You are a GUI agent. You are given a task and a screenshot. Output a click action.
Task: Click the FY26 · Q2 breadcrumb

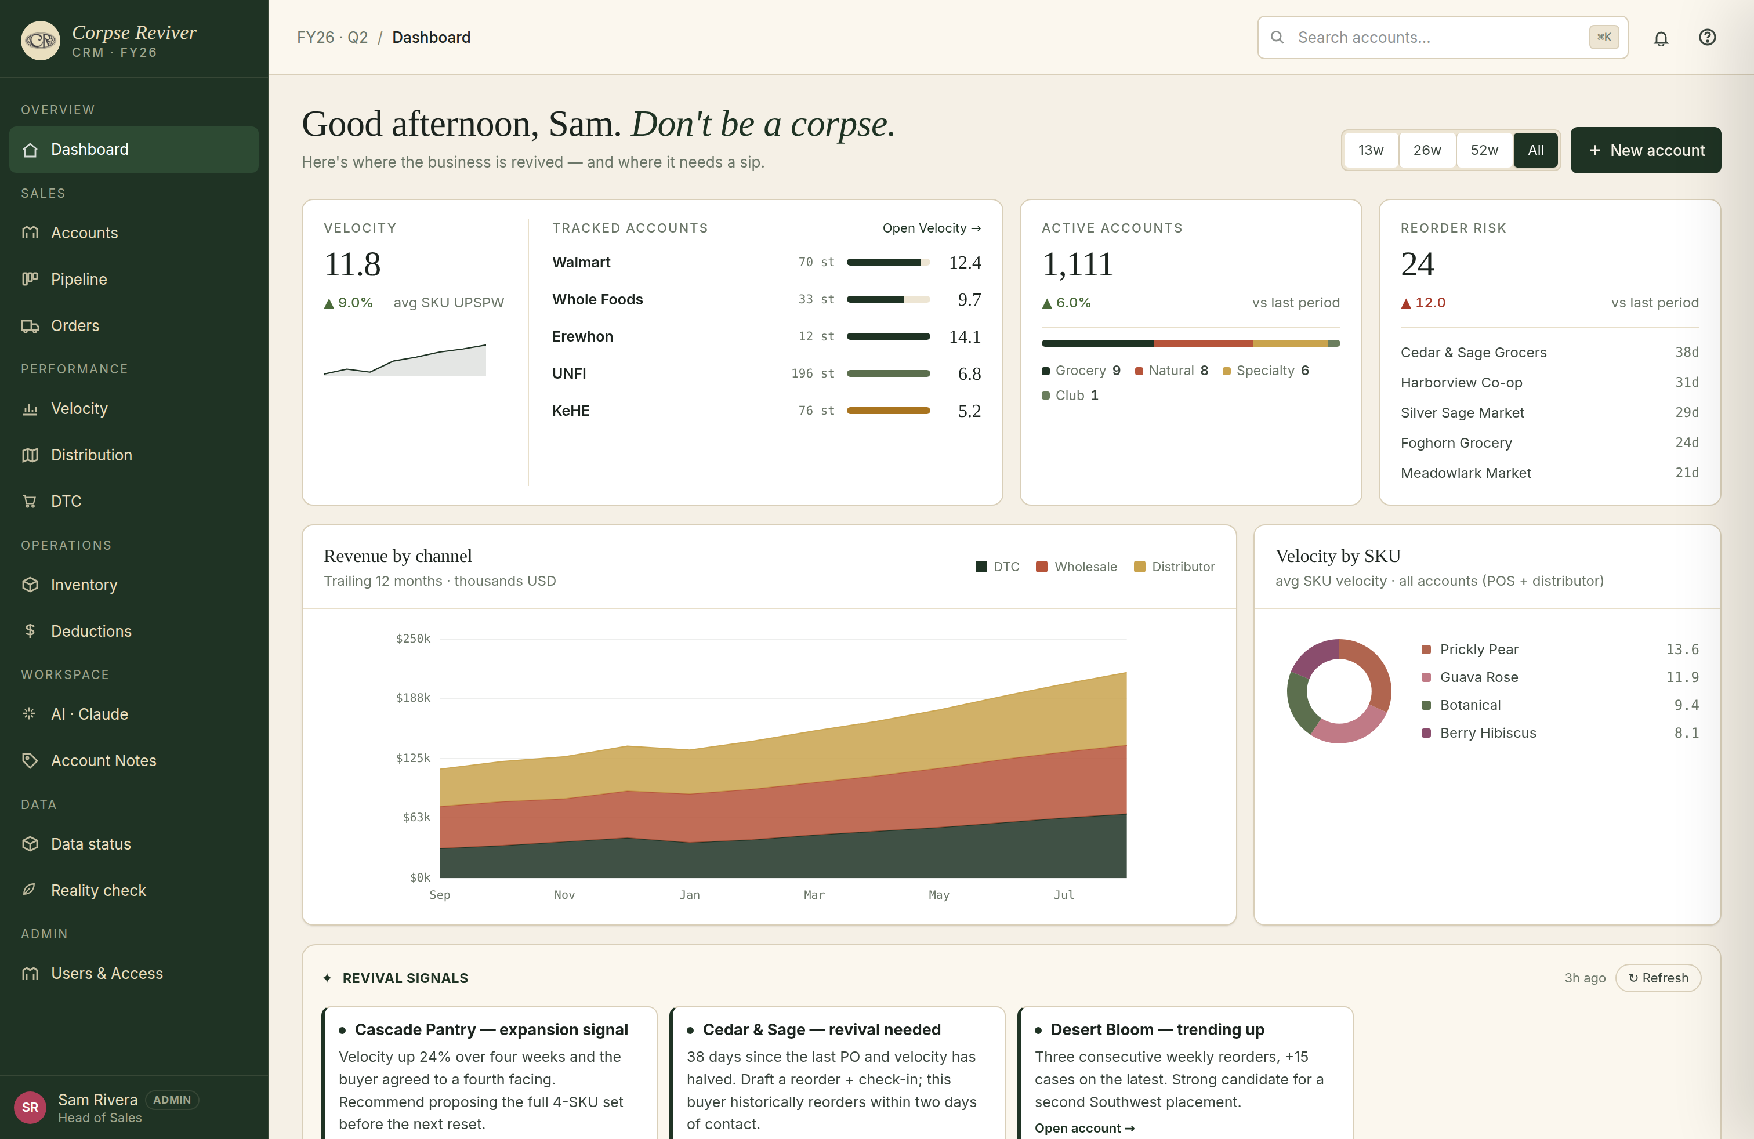[x=332, y=38]
